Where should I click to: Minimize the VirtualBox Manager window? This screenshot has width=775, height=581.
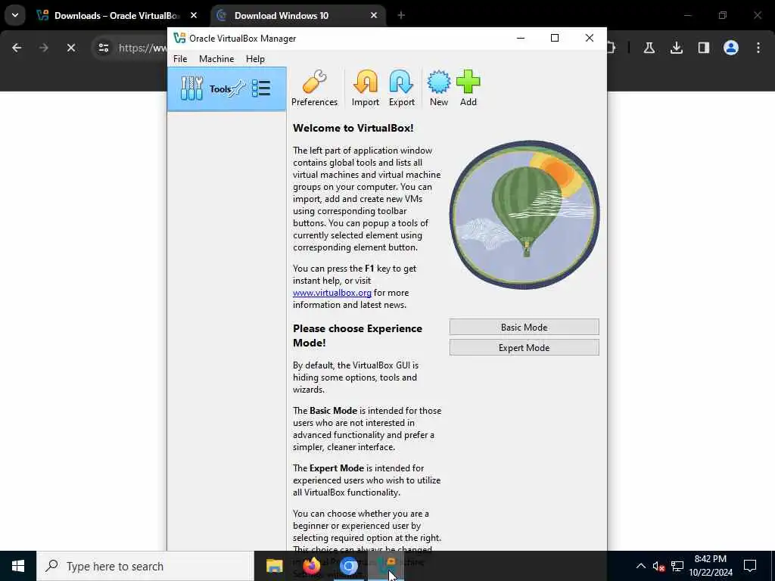521,38
